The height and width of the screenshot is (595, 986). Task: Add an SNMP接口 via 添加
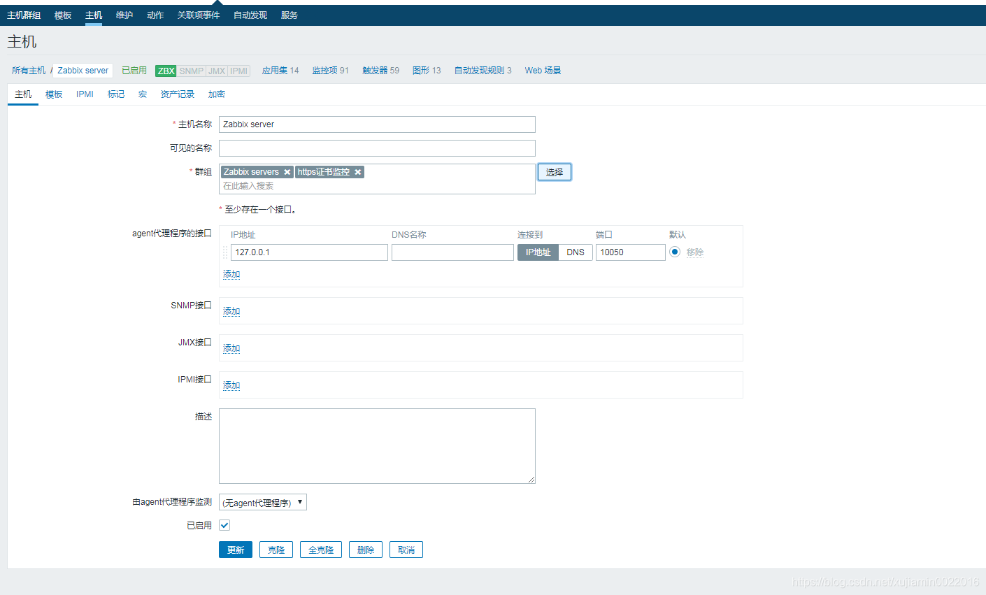coord(231,311)
